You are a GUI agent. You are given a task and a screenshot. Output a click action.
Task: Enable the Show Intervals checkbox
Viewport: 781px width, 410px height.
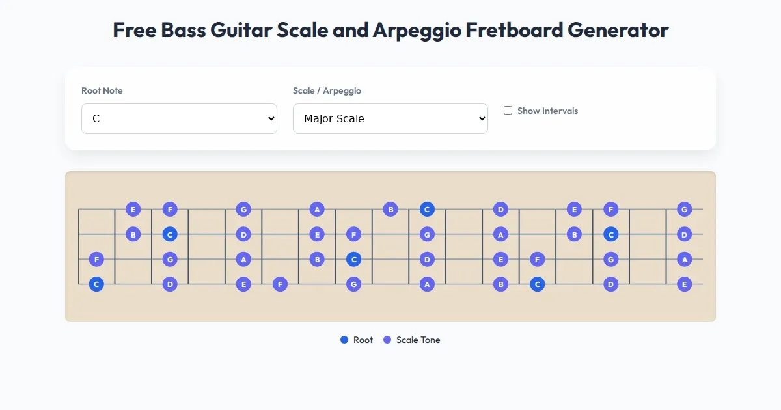click(508, 111)
